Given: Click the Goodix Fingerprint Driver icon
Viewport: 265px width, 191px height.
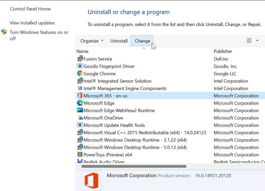Looking at the screenshot, I should [x=80, y=66].
